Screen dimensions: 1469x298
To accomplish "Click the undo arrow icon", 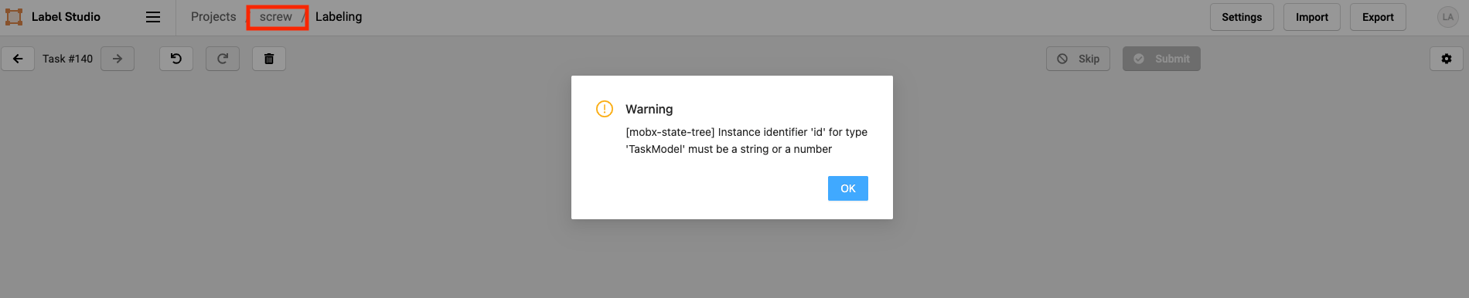I will pos(176,59).
